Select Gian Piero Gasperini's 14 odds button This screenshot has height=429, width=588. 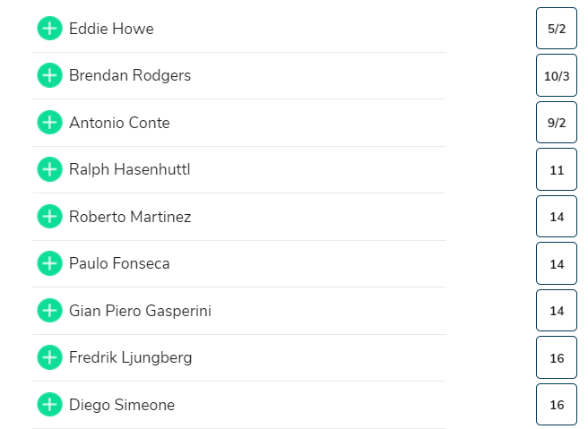(557, 311)
